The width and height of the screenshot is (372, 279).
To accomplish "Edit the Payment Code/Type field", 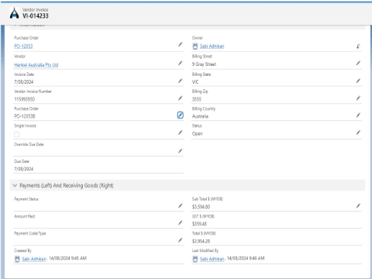I will coord(181,240).
